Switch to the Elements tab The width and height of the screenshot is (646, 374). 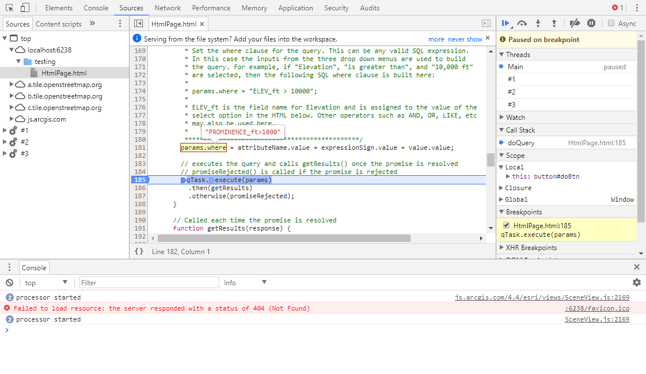pos(59,8)
